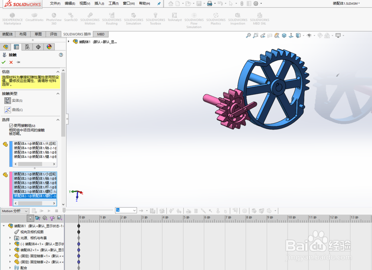Select highlighted 螺钉-2 item in pink group
Screen dimensions: 372x270
35,196
